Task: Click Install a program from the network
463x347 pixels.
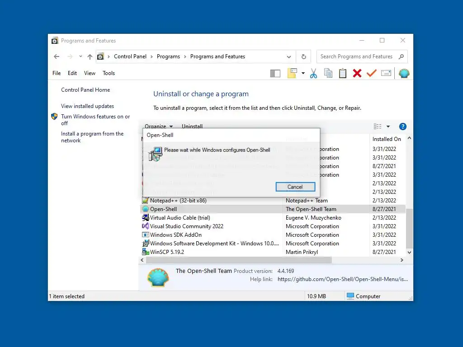Action: click(x=92, y=137)
